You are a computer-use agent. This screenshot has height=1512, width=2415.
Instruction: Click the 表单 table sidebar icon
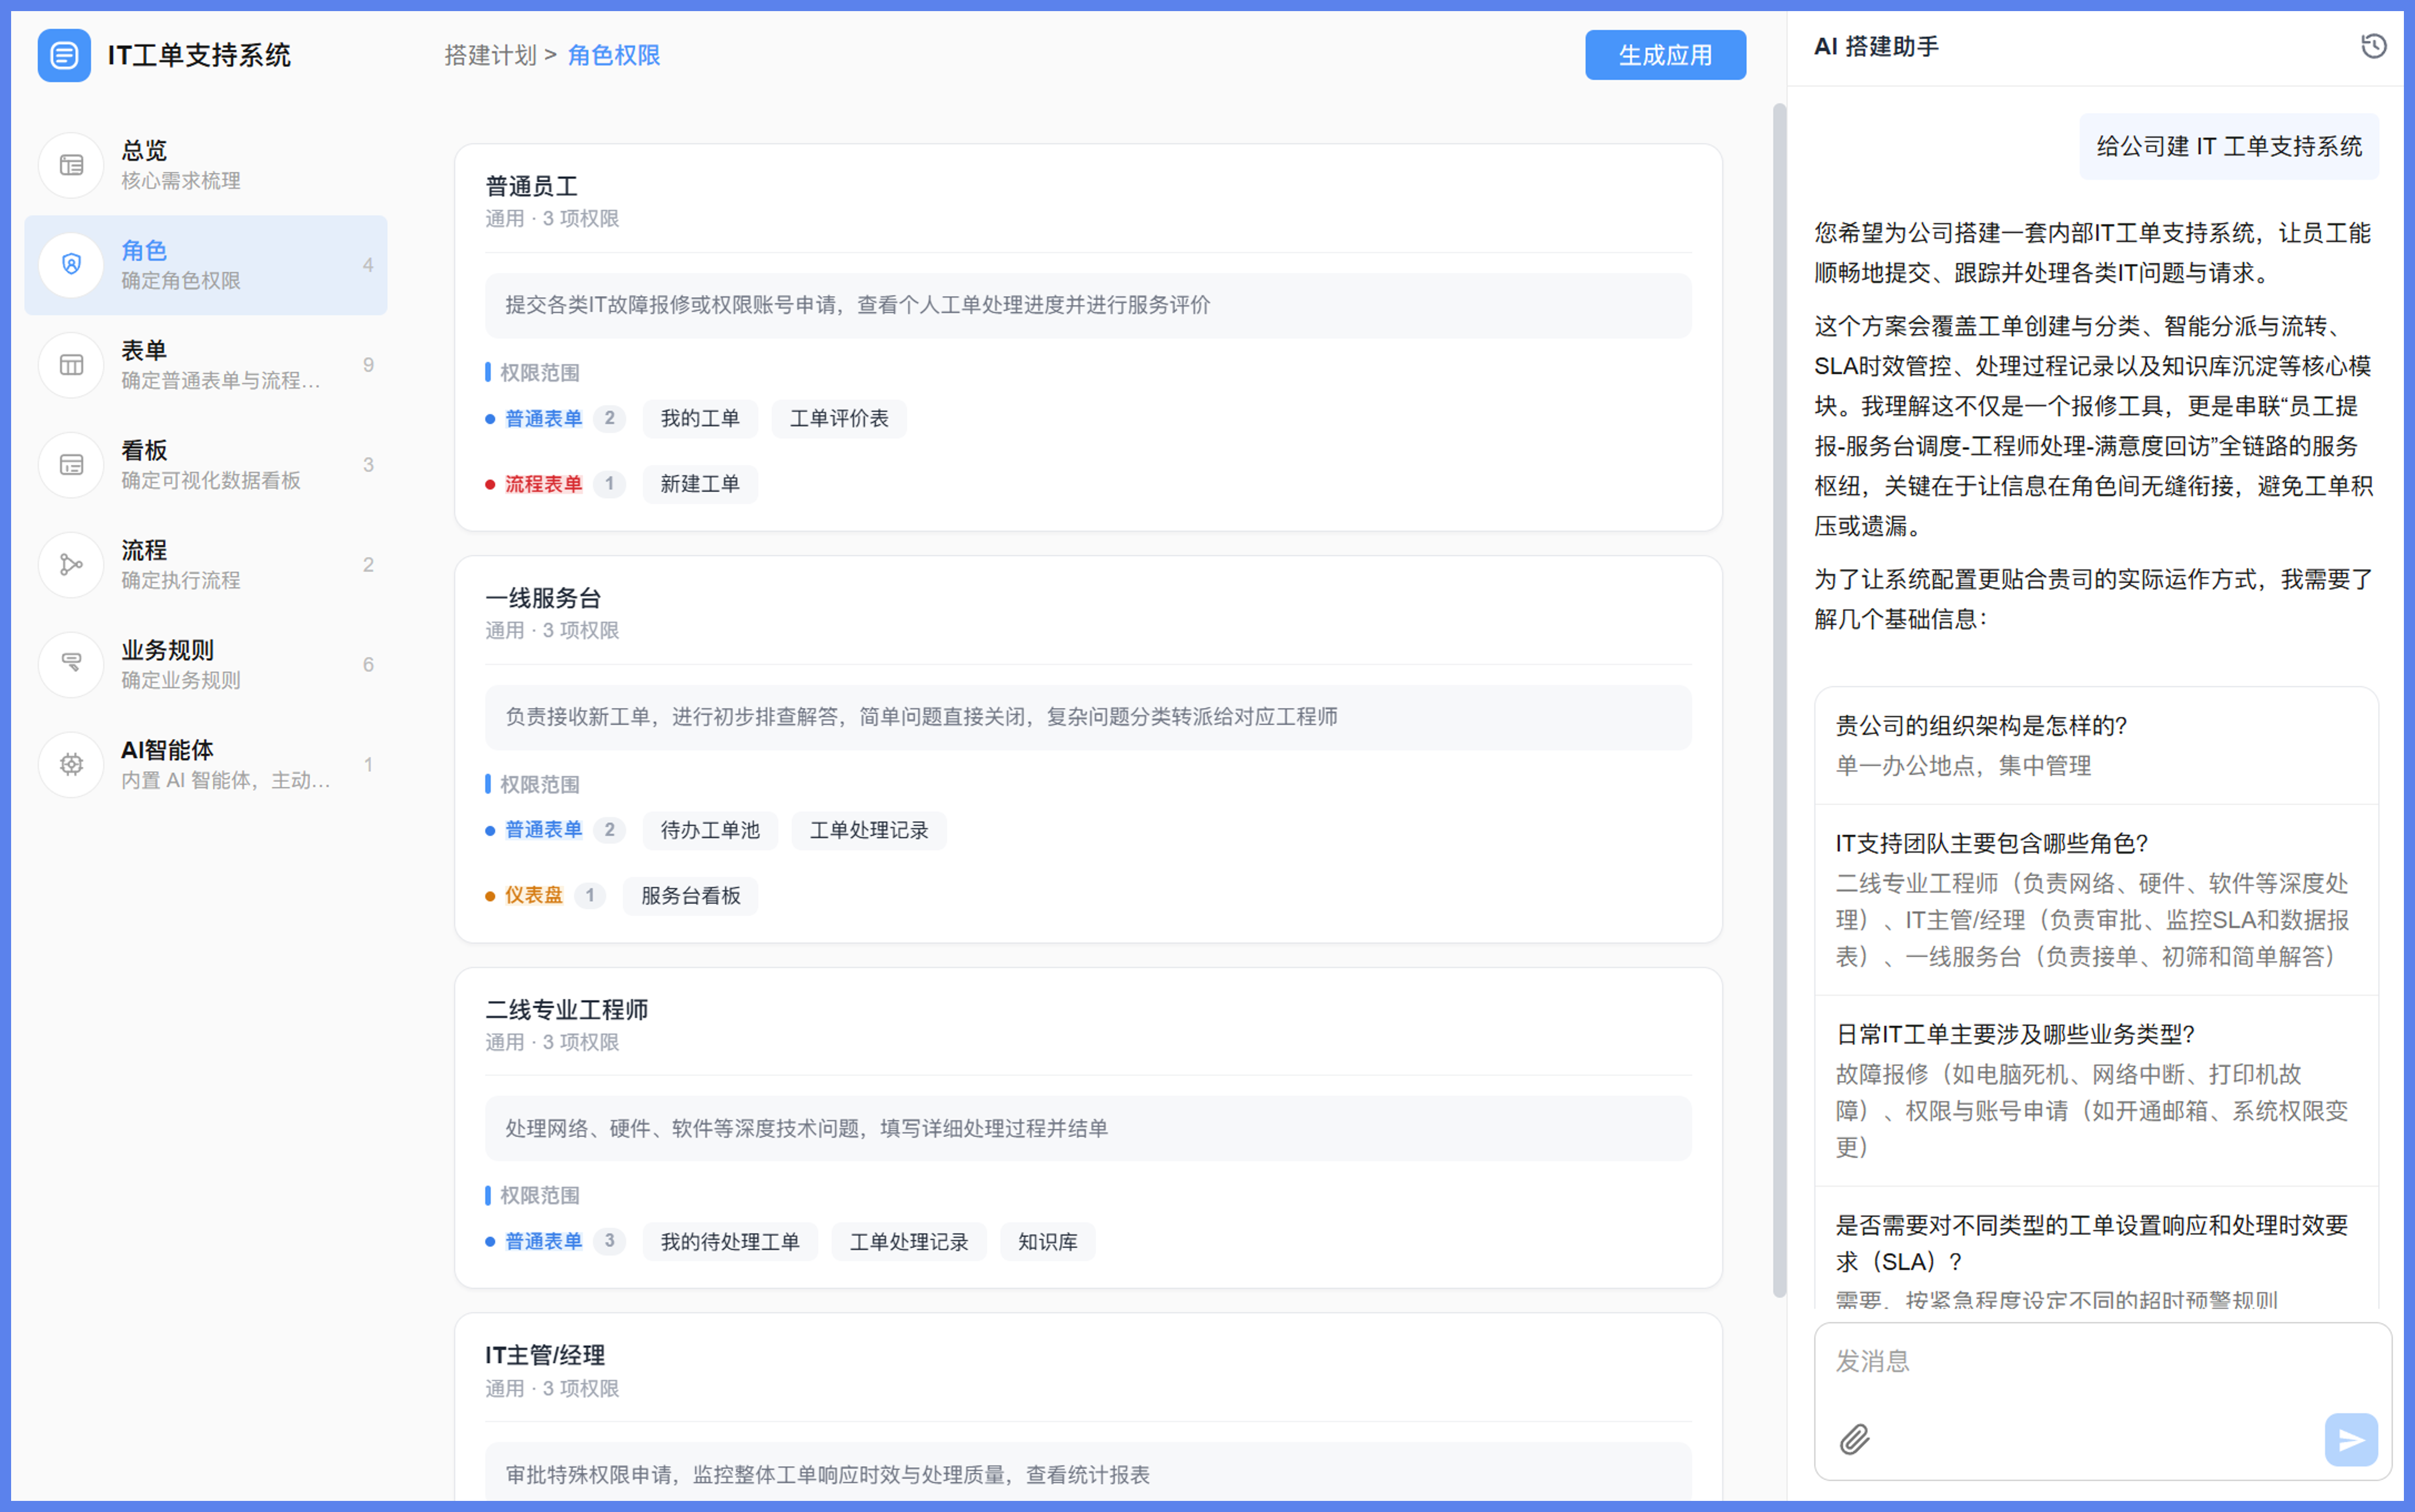(71, 365)
